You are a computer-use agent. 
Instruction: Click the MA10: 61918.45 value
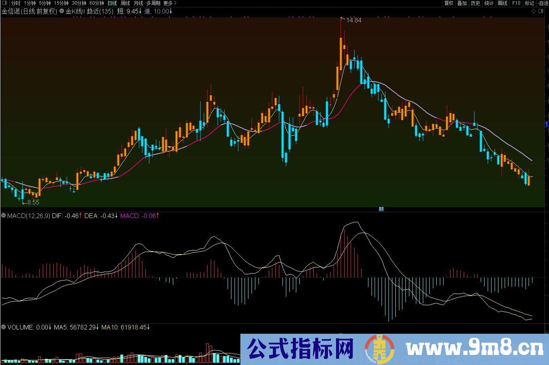pyautogui.click(x=125, y=327)
